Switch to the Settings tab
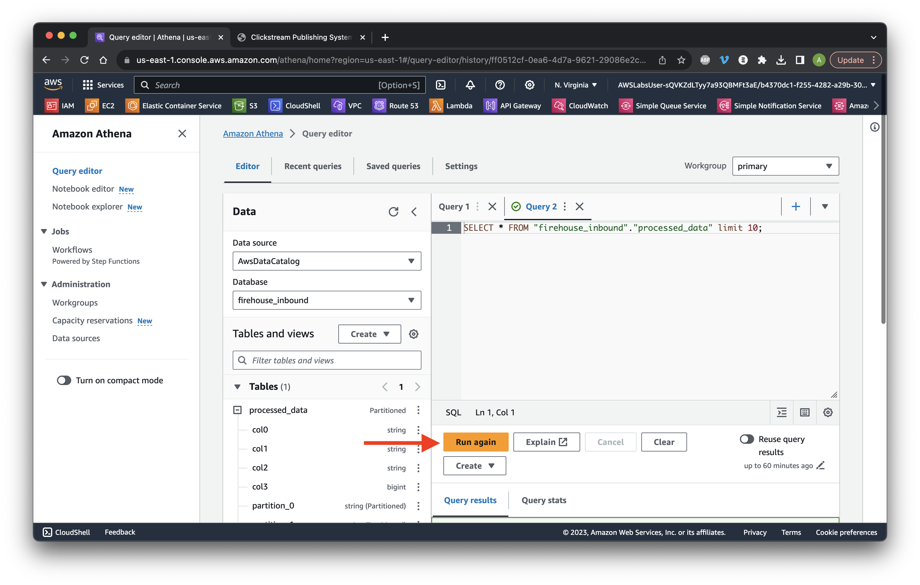 (x=461, y=166)
